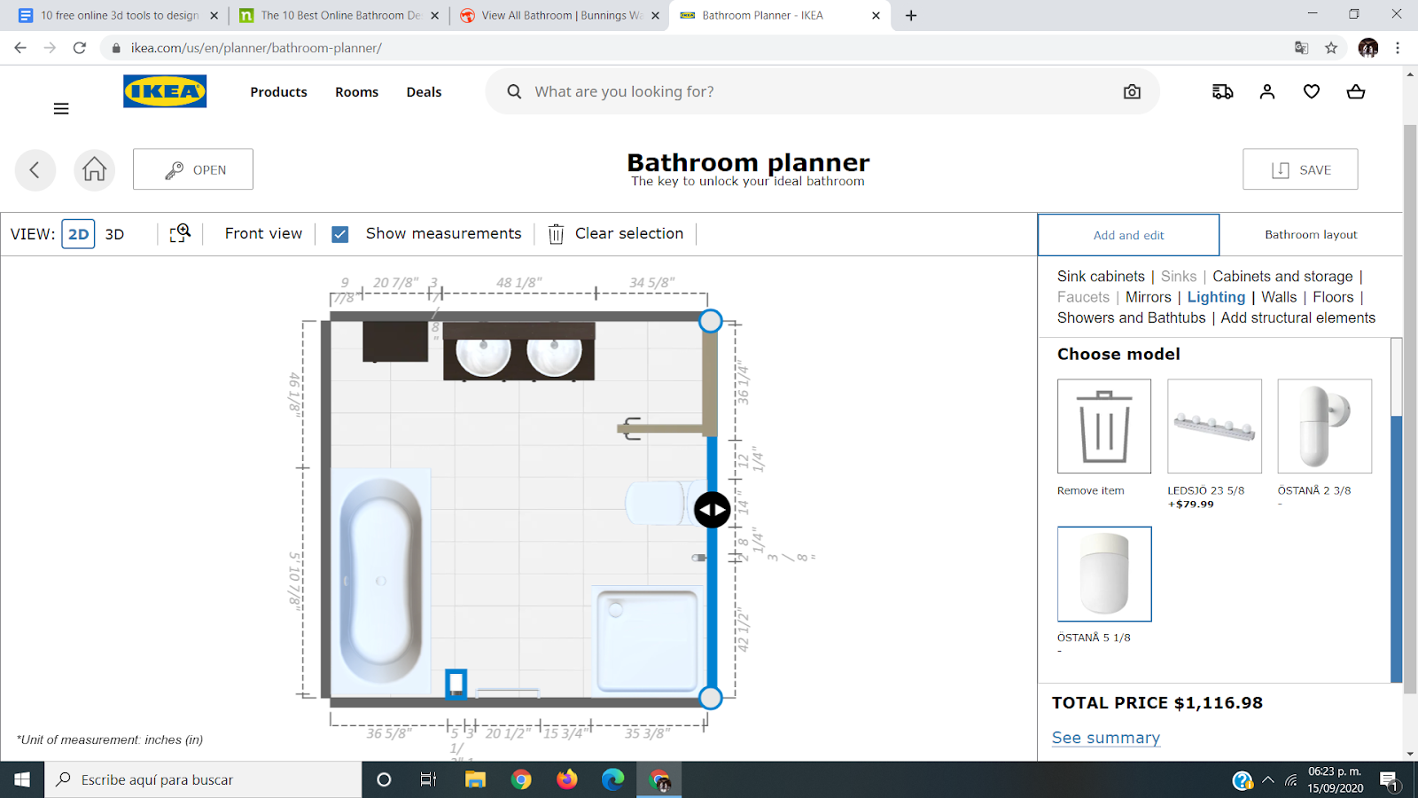Select the Walls category

1279,297
